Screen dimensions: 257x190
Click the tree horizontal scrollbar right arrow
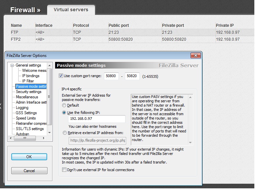(x=43, y=138)
